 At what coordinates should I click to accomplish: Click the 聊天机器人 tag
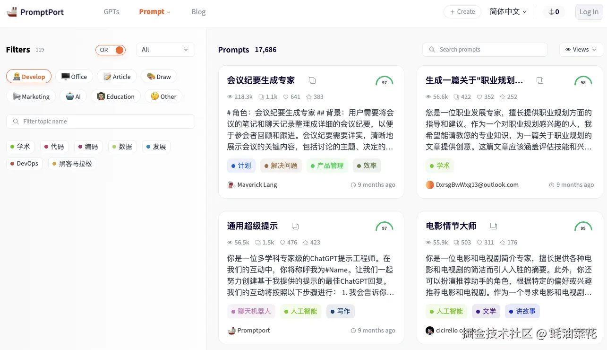pos(251,311)
